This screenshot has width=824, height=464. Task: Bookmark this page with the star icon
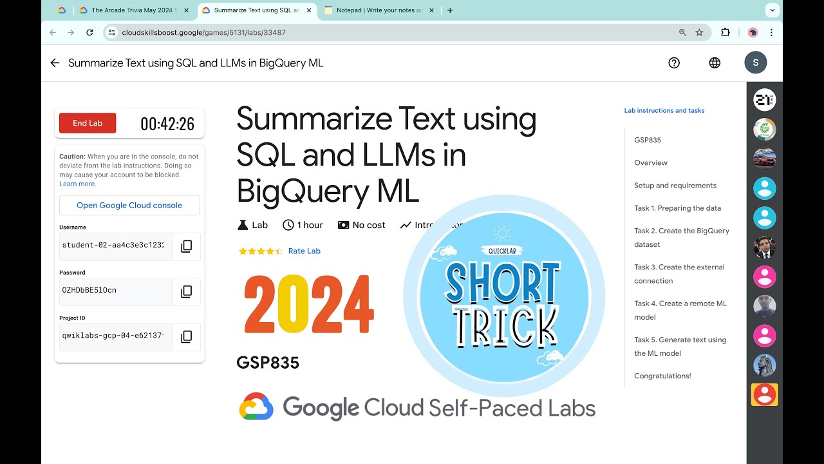[699, 32]
